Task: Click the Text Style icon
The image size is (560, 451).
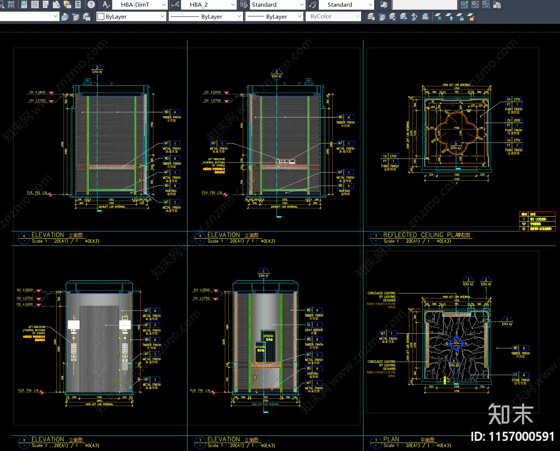Action: [106, 4]
